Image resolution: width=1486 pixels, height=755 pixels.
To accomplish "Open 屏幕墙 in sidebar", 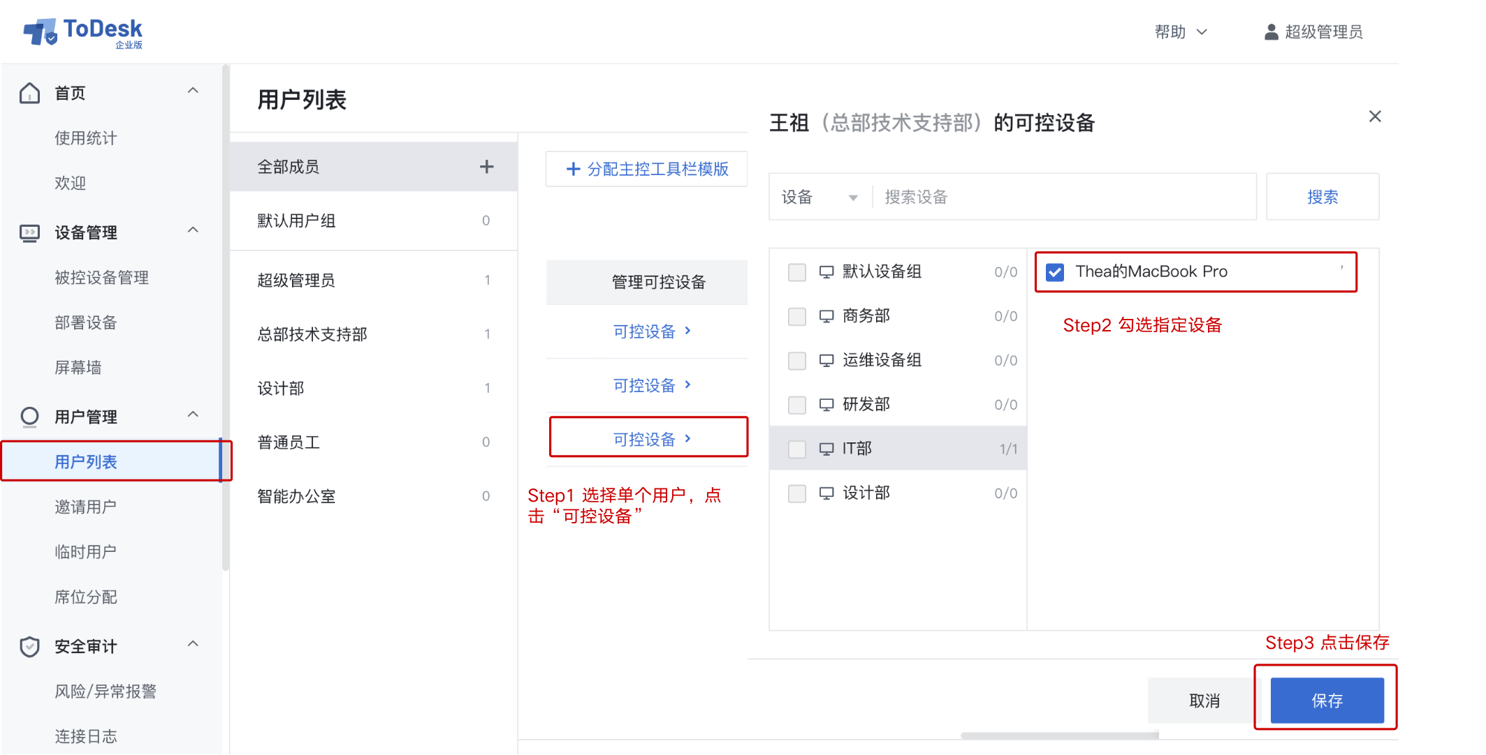I will 78,368.
